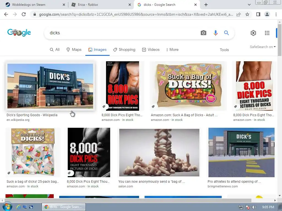Click the Google logo
Image resolution: width=282 pixels, height=211 pixels.
coord(19,33)
